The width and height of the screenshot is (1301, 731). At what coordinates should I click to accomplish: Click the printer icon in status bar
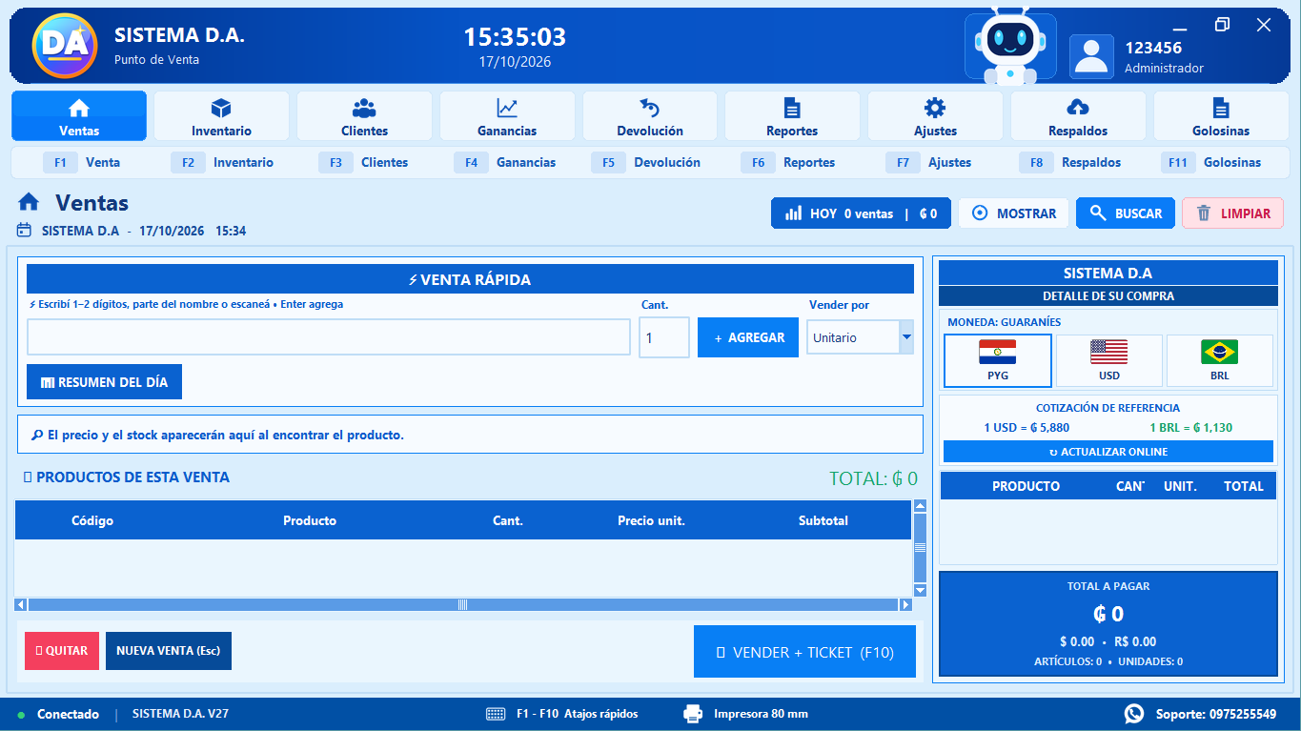(693, 714)
